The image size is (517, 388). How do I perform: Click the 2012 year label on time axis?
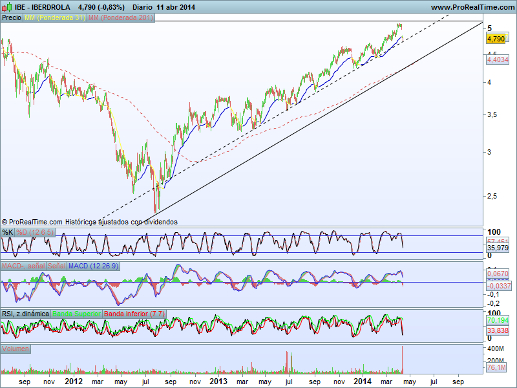(x=74, y=382)
